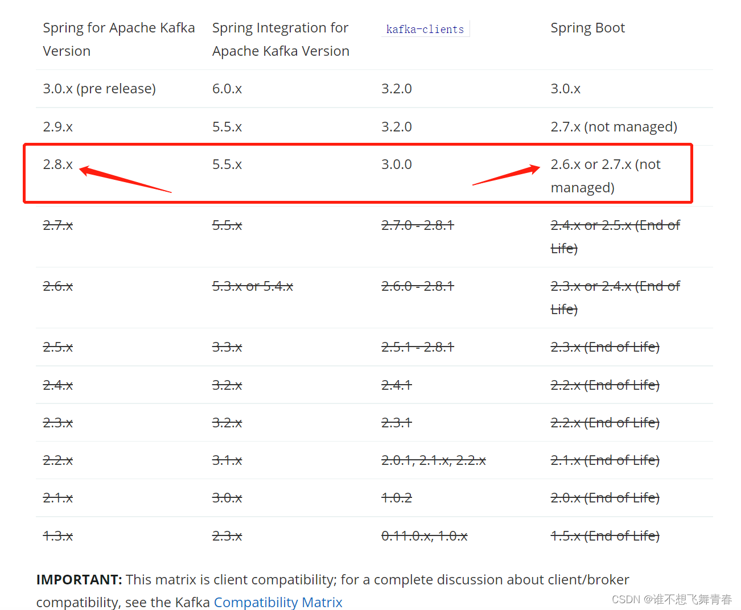This screenshot has height=610, width=741.
Task: Select the '2.0.1, 2.1.x, 2.2.x' cell
Action: [434, 460]
